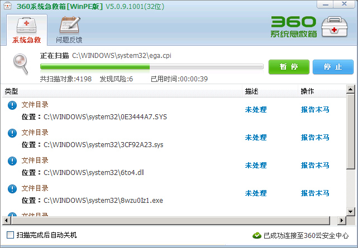The image size is (358, 248).
Task: Click 未处理 status for 8wzu0Iz1.exe
Action: click(x=256, y=193)
